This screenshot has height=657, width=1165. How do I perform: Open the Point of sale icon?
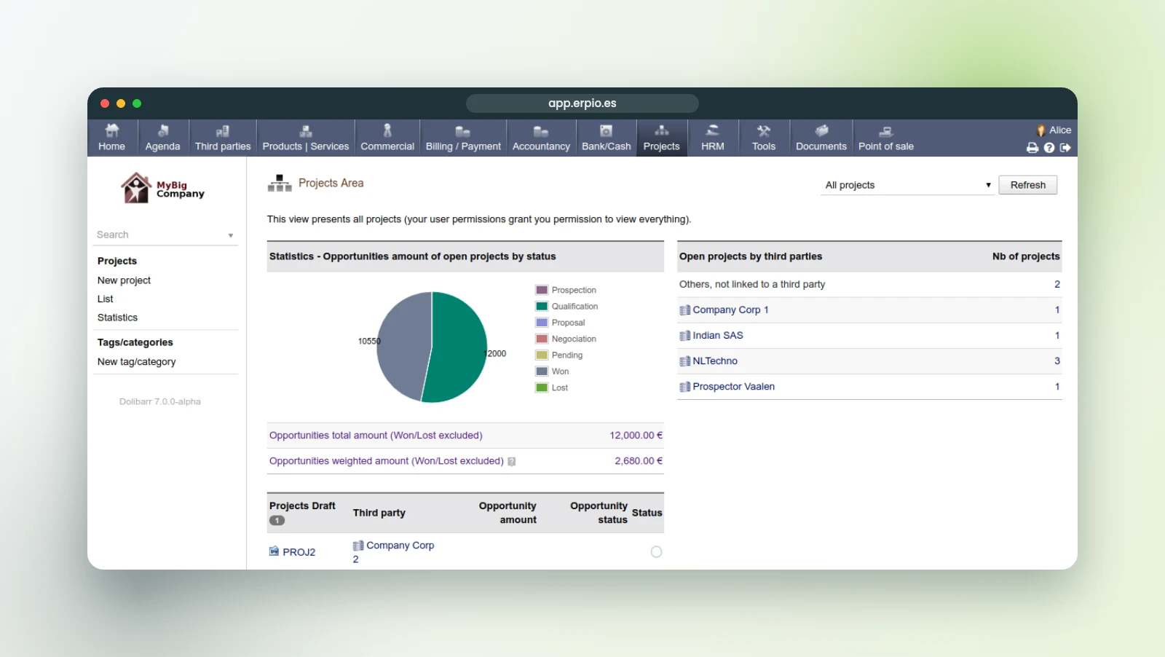886,131
